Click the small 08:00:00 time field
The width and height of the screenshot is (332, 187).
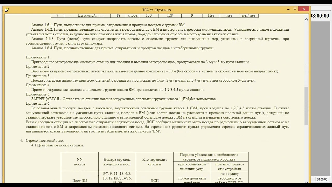(x=322, y=179)
